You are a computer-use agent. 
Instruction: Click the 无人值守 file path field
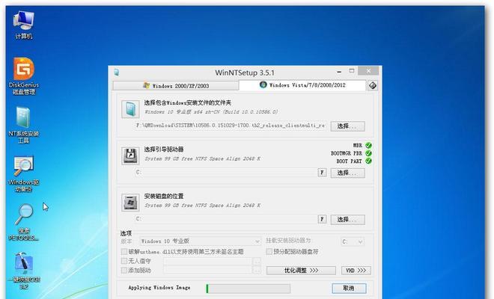(x=207, y=261)
